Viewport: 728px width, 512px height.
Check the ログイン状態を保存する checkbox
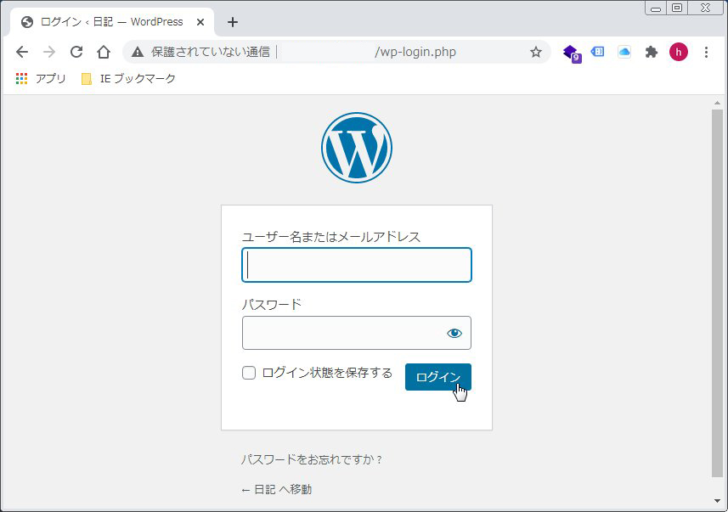pos(249,373)
